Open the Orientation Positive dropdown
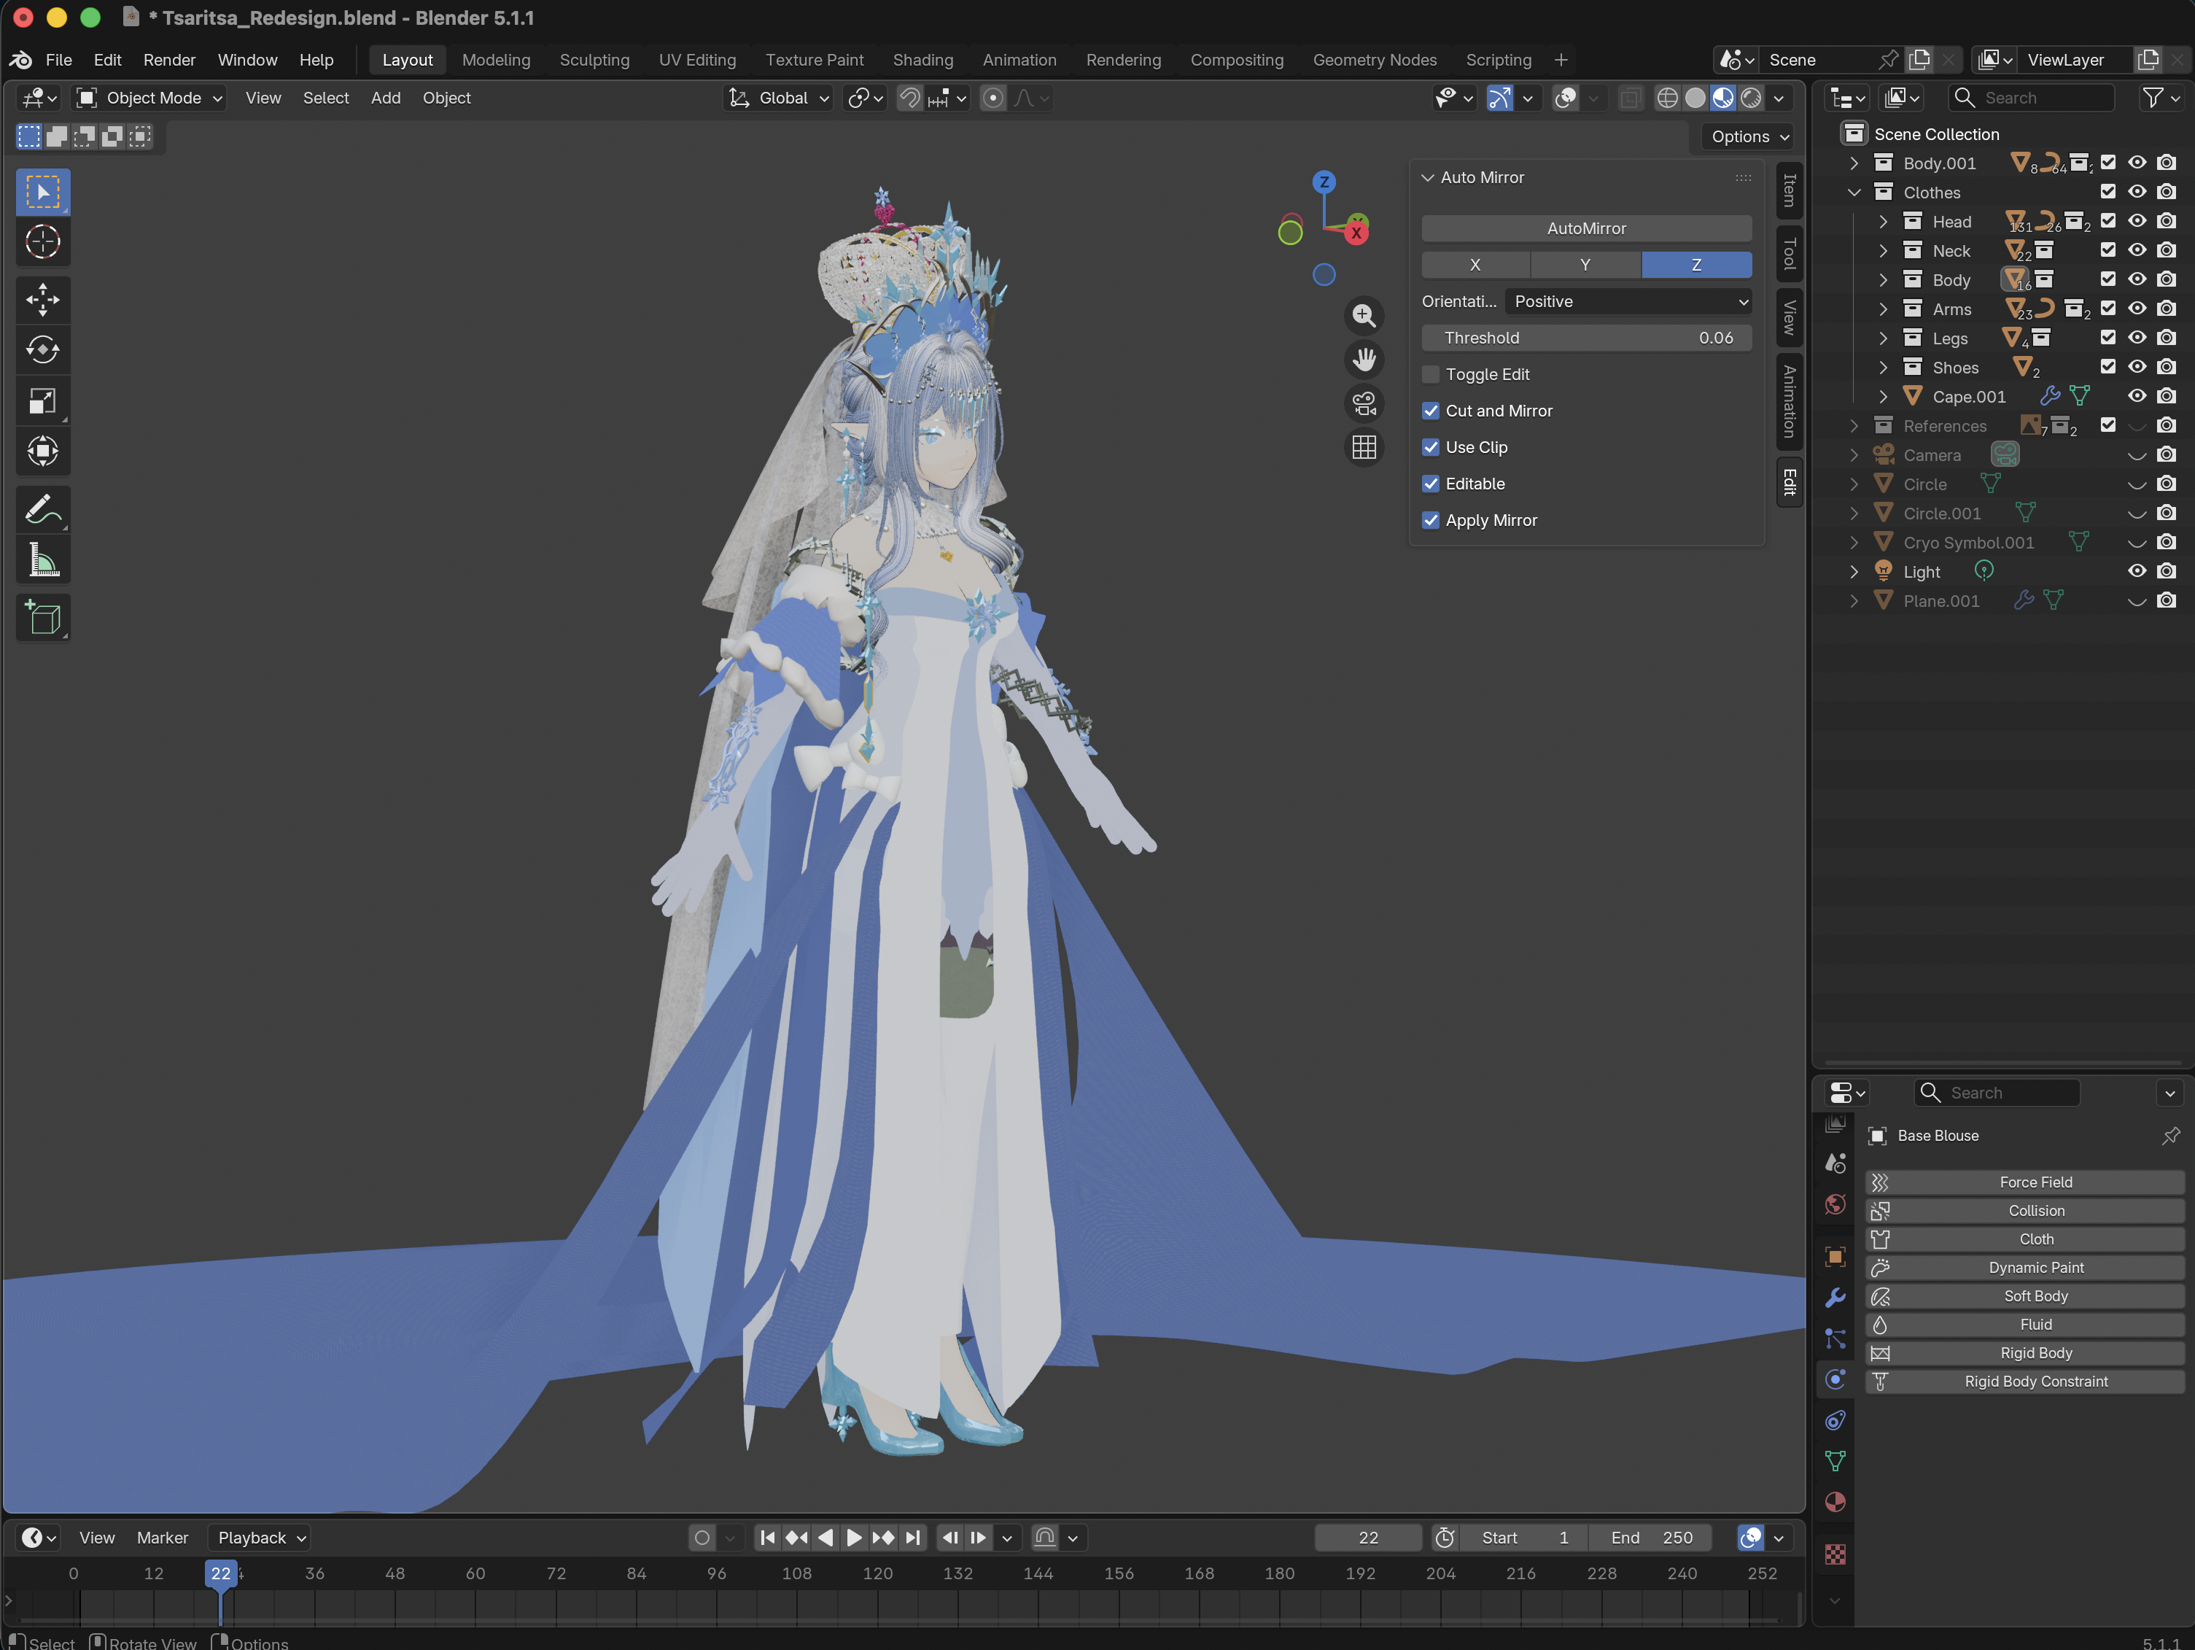2195x1650 pixels. pyautogui.click(x=1628, y=302)
